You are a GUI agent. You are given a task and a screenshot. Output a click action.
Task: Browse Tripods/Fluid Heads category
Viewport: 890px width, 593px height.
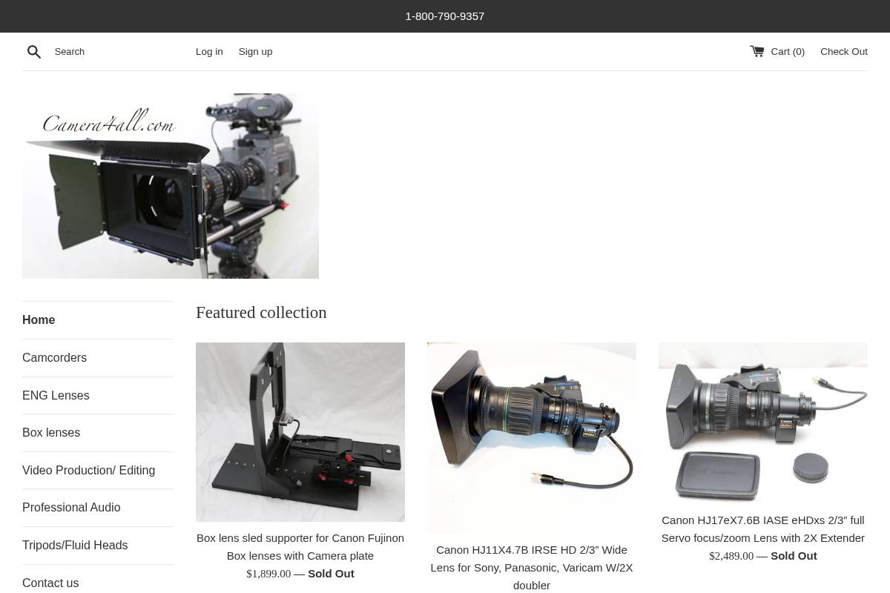click(75, 545)
